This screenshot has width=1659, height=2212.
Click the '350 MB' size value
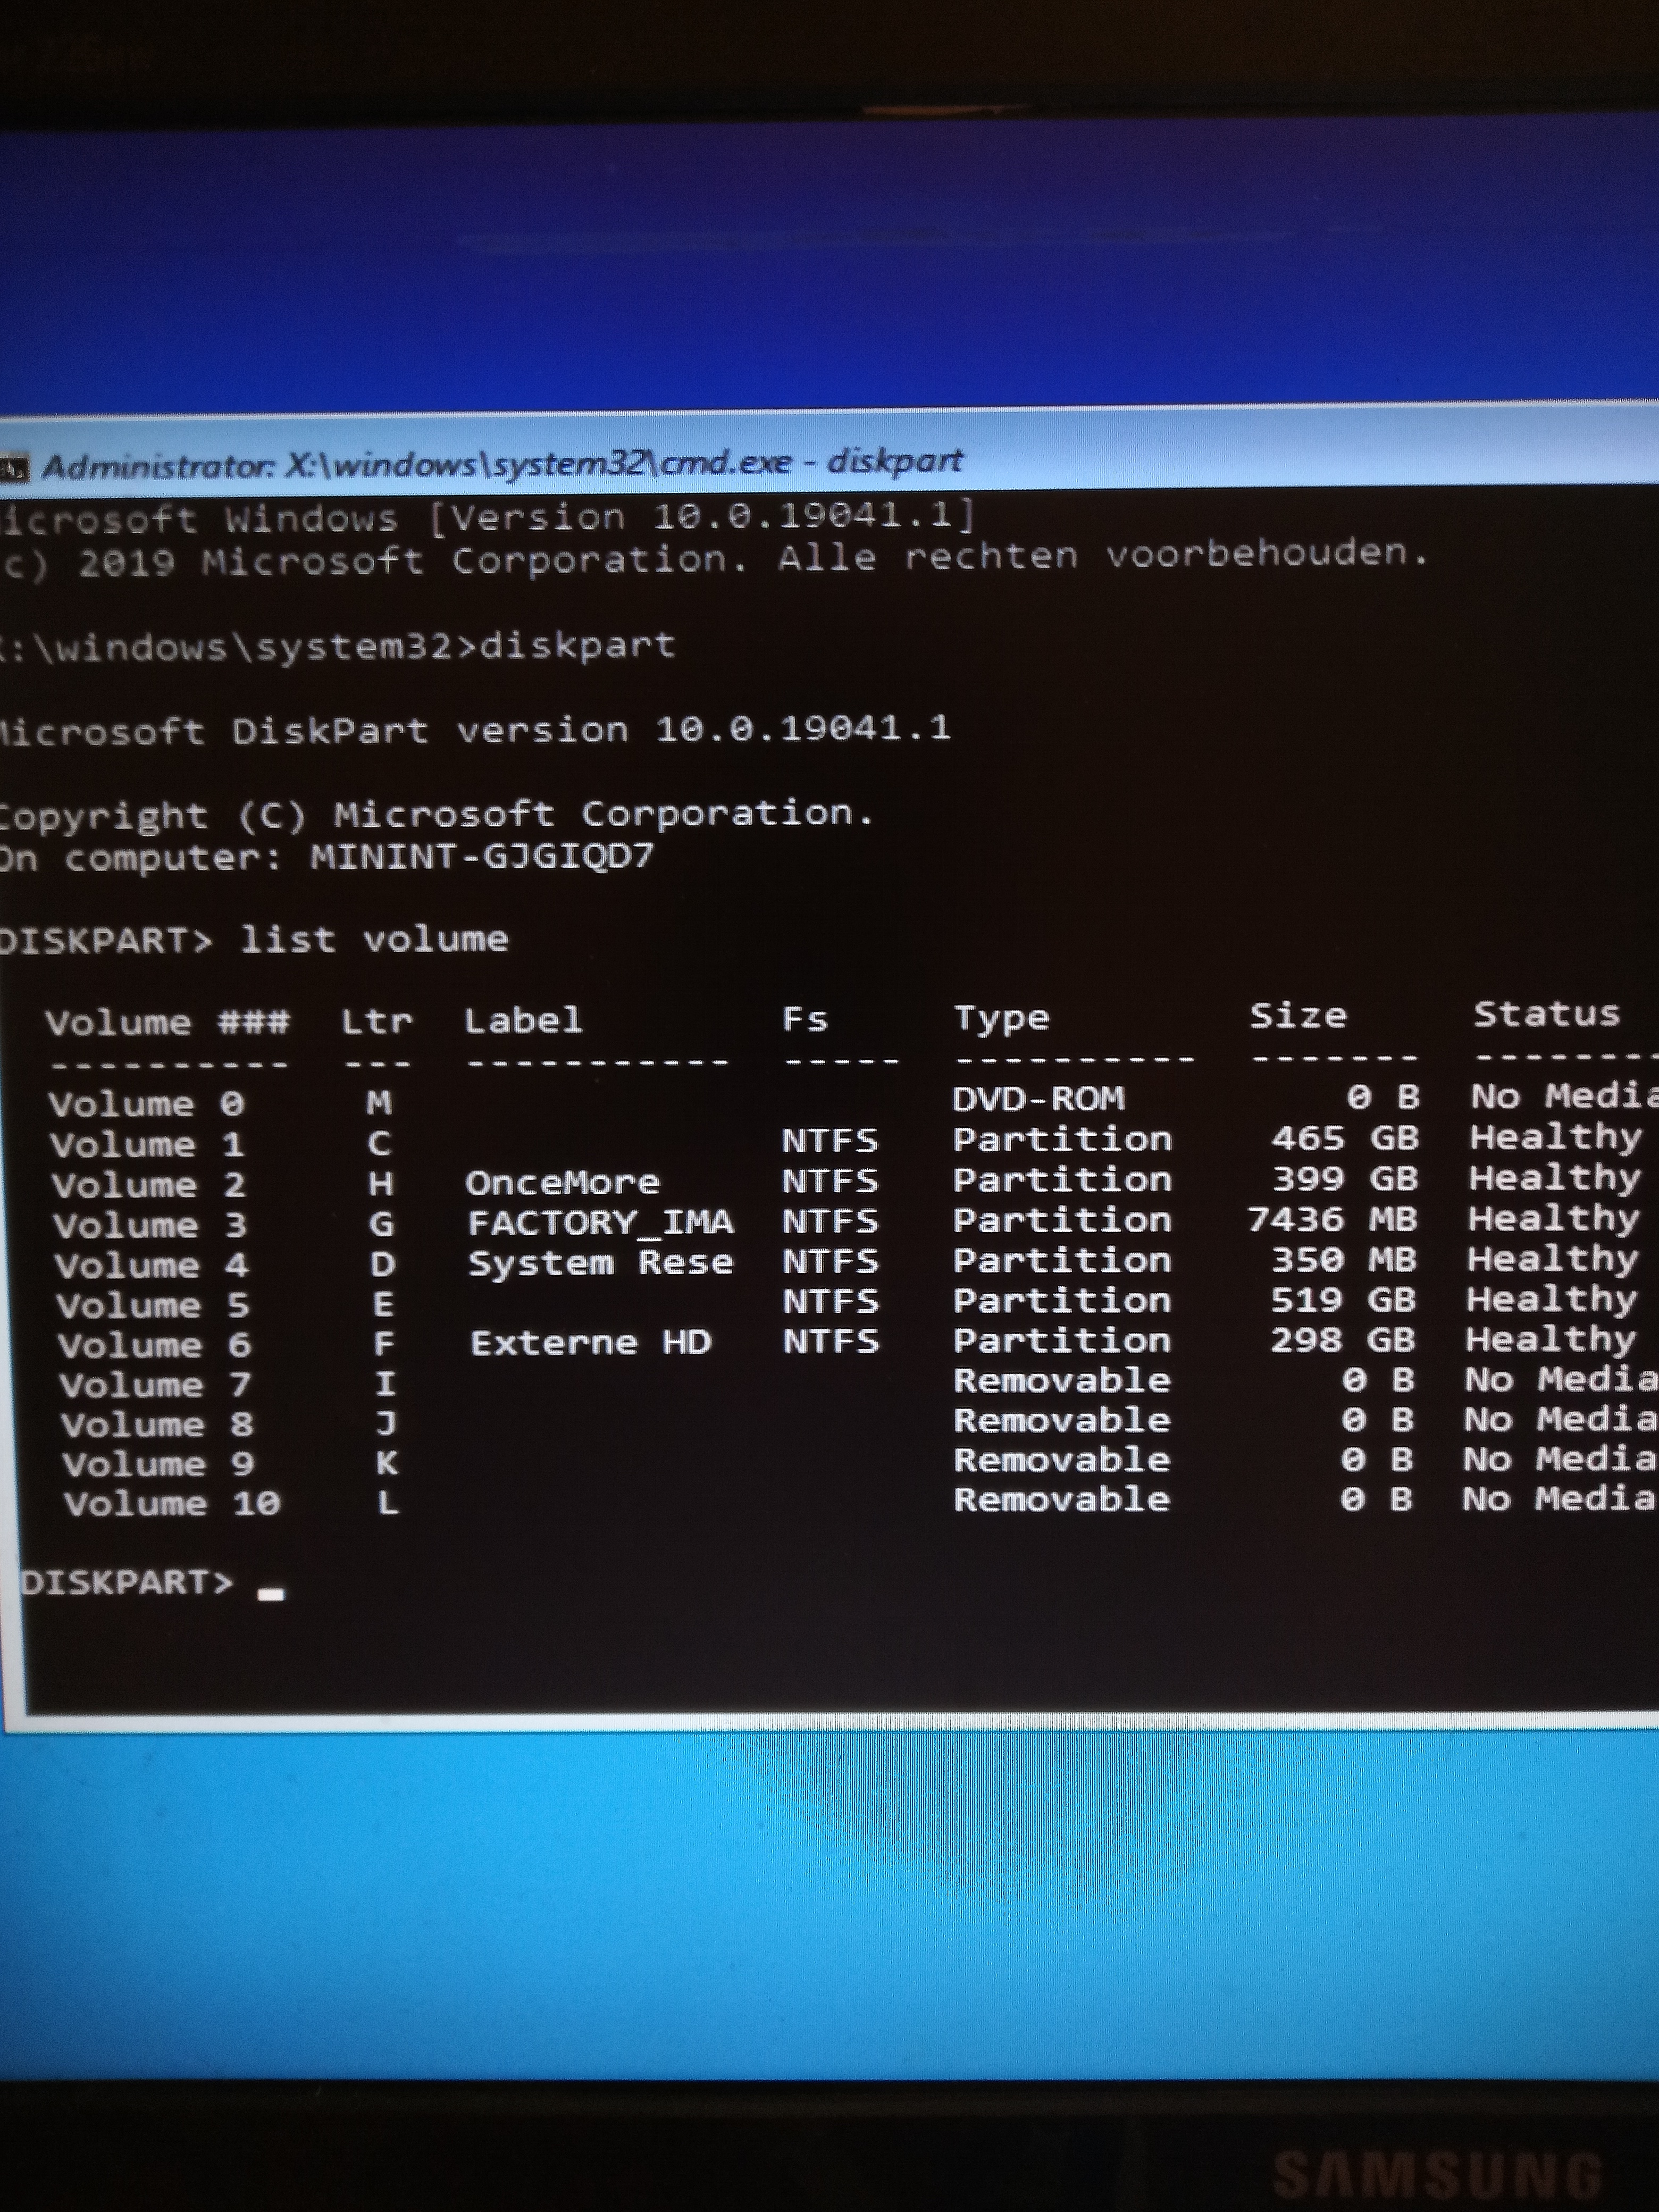tap(1344, 1259)
